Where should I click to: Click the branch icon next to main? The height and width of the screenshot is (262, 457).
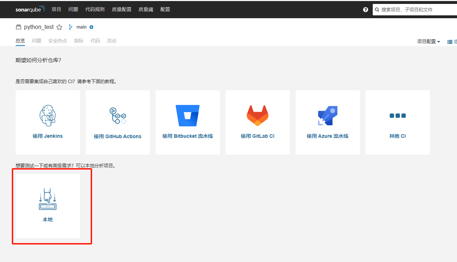[x=70, y=27]
